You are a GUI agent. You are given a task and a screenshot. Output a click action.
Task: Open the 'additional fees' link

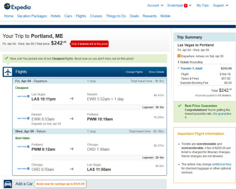pos(222,164)
